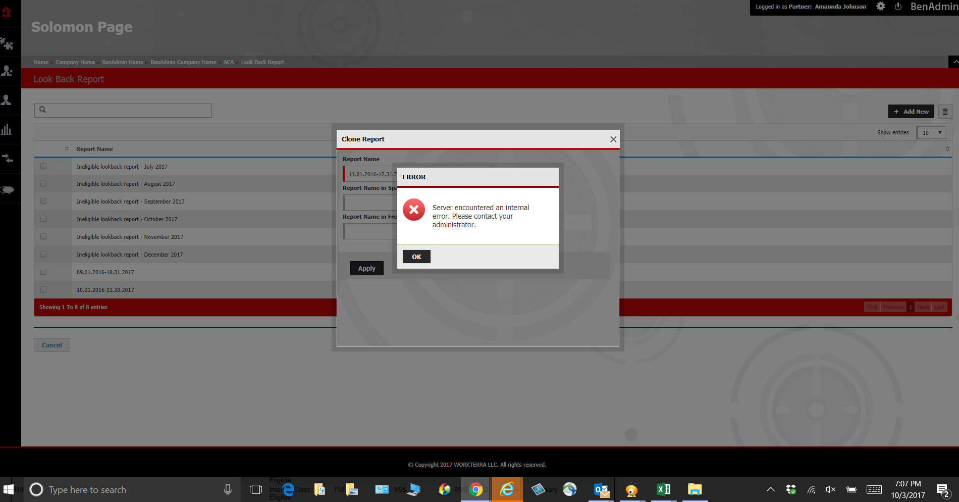This screenshot has width=959, height=502.
Task: Navigate to BenAdmin Home breadcrumb
Action: [122, 62]
